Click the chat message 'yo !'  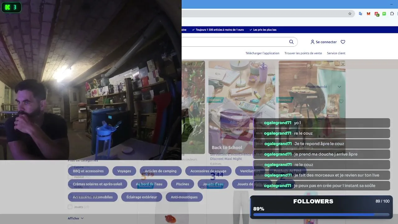pos(322,123)
